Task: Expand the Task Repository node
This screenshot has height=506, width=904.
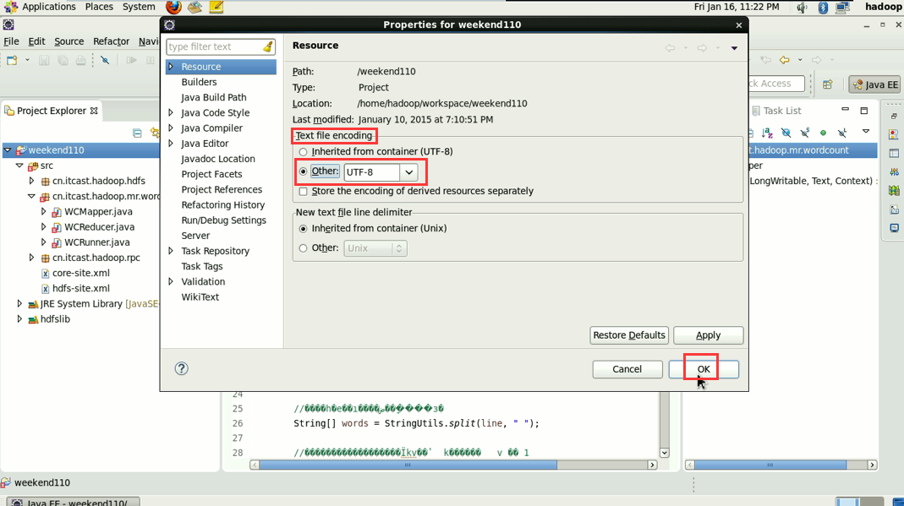Action: (x=171, y=250)
